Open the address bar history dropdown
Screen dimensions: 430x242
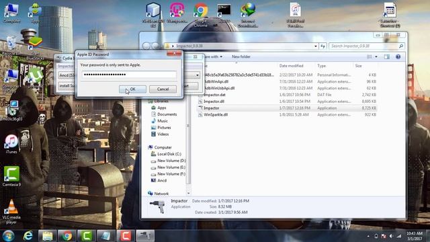315,46
